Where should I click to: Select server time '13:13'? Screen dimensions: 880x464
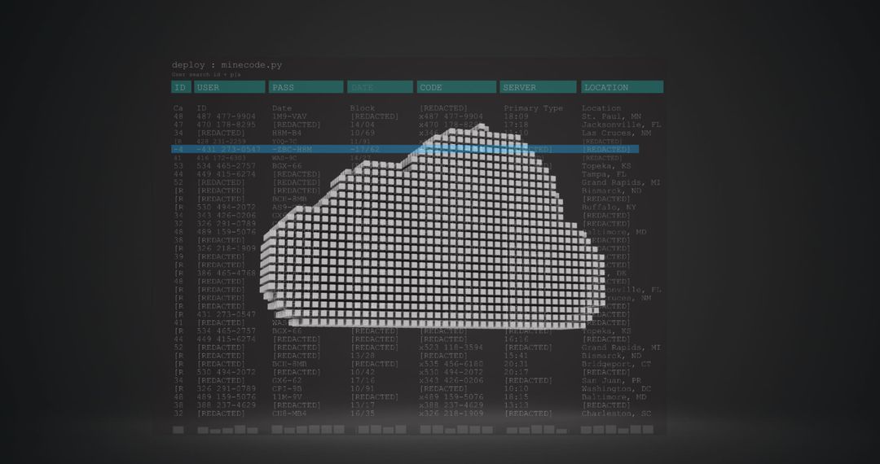point(516,405)
